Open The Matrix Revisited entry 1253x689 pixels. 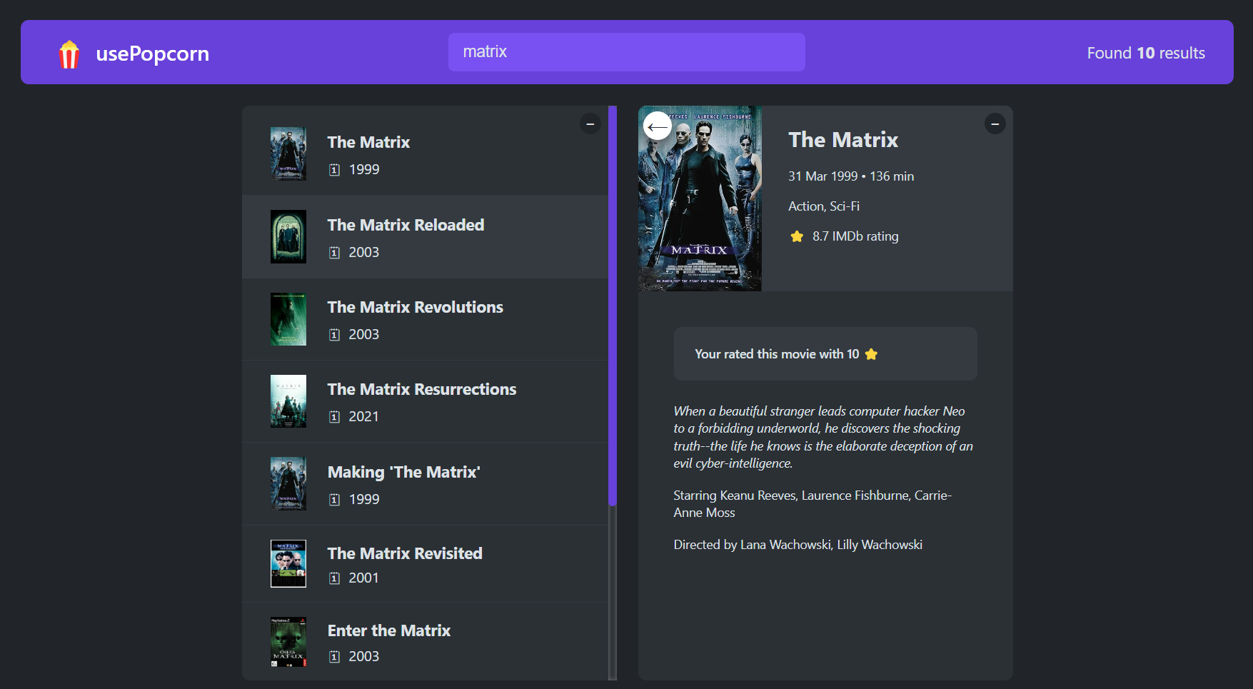[404, 554]
